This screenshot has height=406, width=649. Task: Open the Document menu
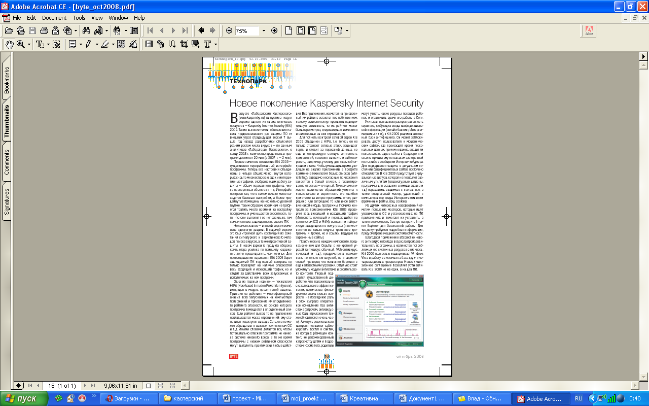[54, 18]
